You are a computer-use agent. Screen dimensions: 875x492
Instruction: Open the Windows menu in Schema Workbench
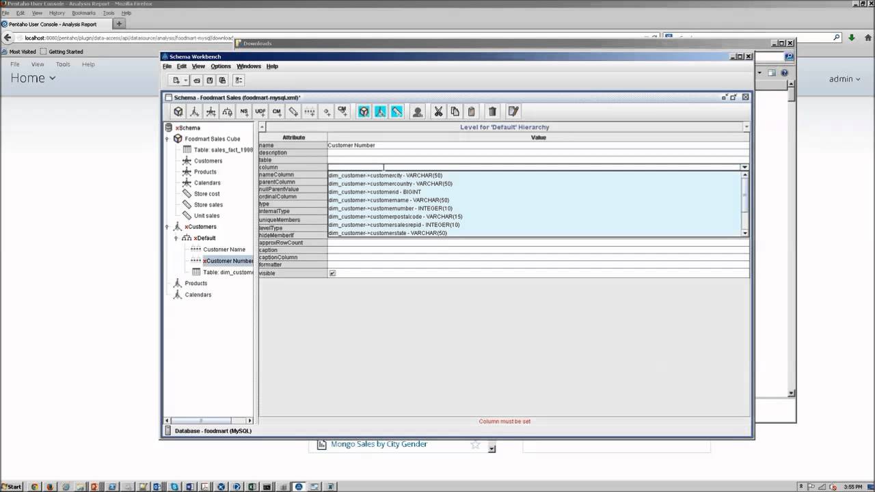pyautogui.click(x=249, y=66)
